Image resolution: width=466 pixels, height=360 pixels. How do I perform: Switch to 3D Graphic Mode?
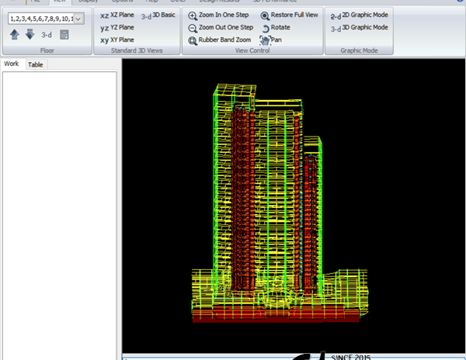coord(359,27)
